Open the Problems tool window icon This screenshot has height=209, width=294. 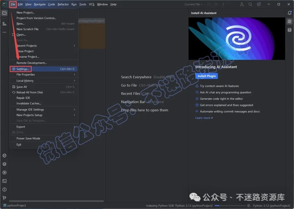tap(5, 189)
